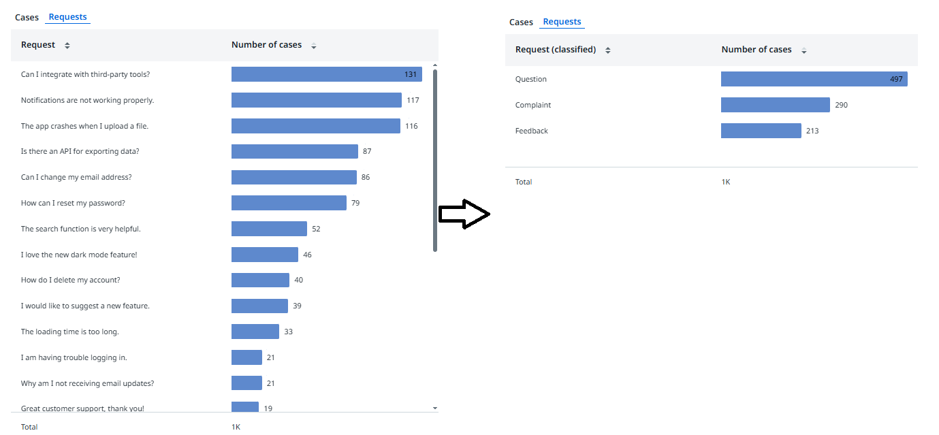
Task: Click the "Complaint" bar showing 290
Action: point(775,105)
